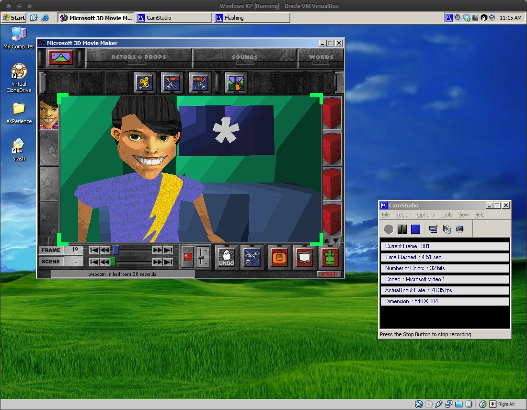This screenshot has width=527, height=410.
Task: Click the frame number field showing 19
Action: (x=74, y=250)
